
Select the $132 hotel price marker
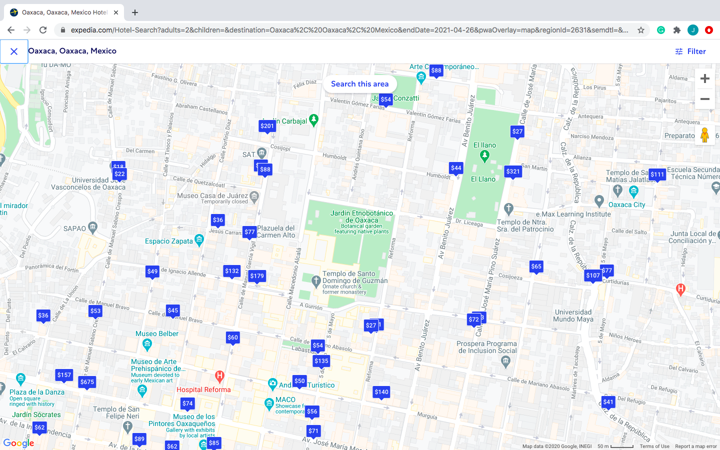coord(232,271)
